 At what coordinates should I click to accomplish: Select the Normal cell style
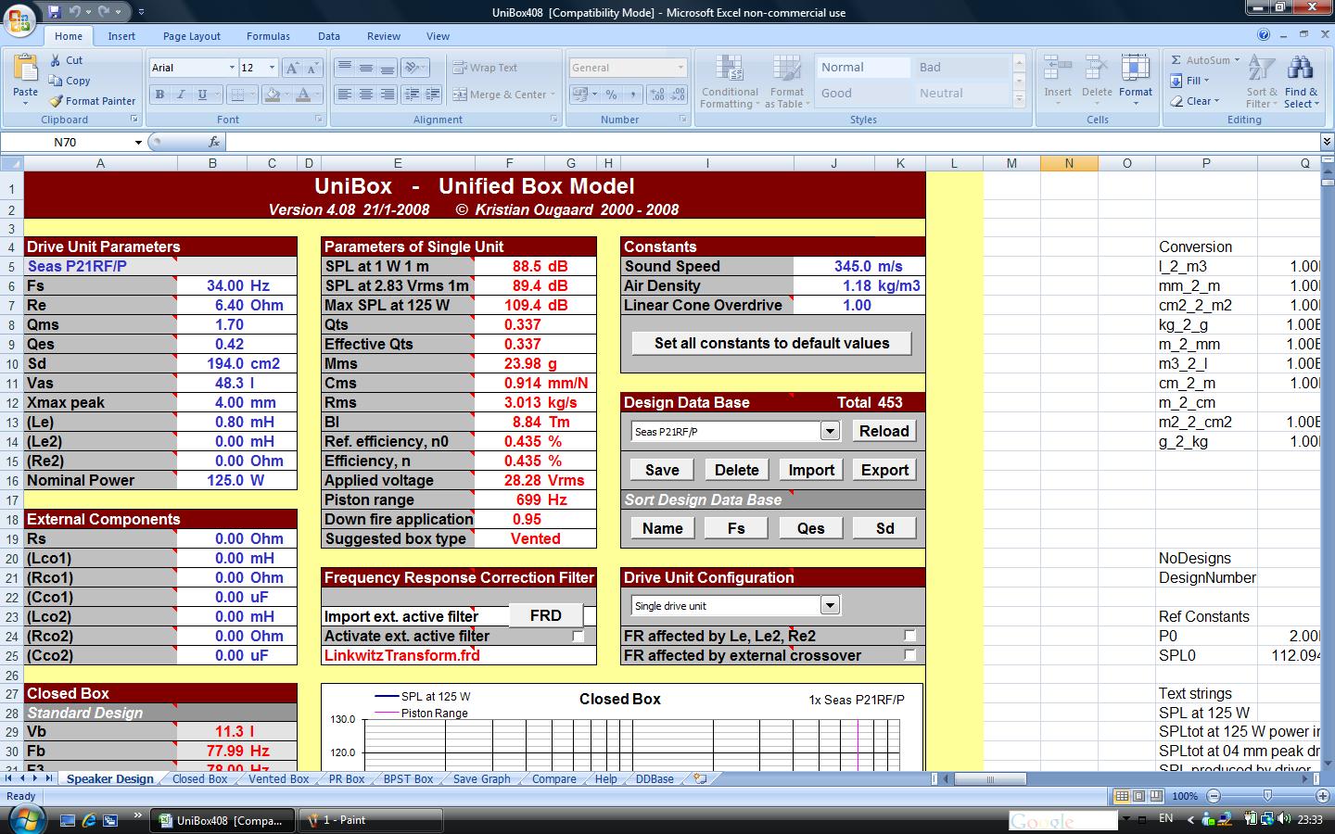point(862,68)
